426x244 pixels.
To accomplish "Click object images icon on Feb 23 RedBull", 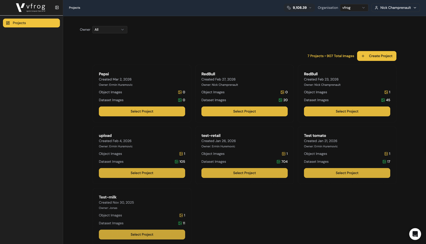I will click(386, 92).
